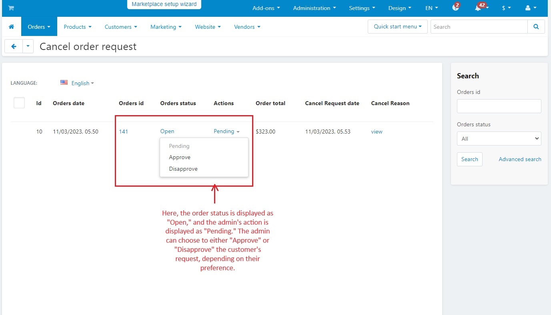The image size is (551, 315).
Task: Open the storefront cart icon
Action: 11,8
